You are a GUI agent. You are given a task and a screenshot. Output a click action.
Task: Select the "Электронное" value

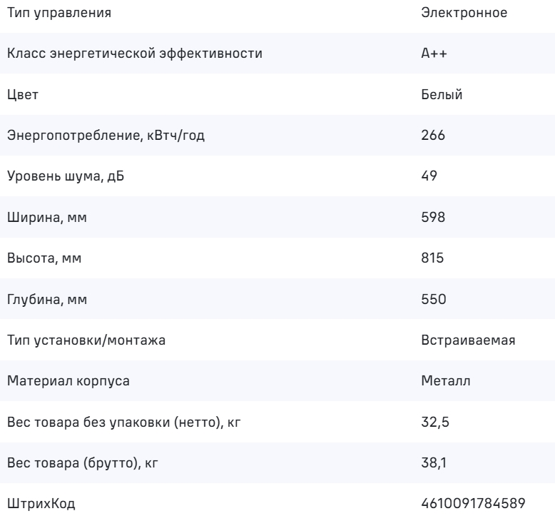click(464, 12)
